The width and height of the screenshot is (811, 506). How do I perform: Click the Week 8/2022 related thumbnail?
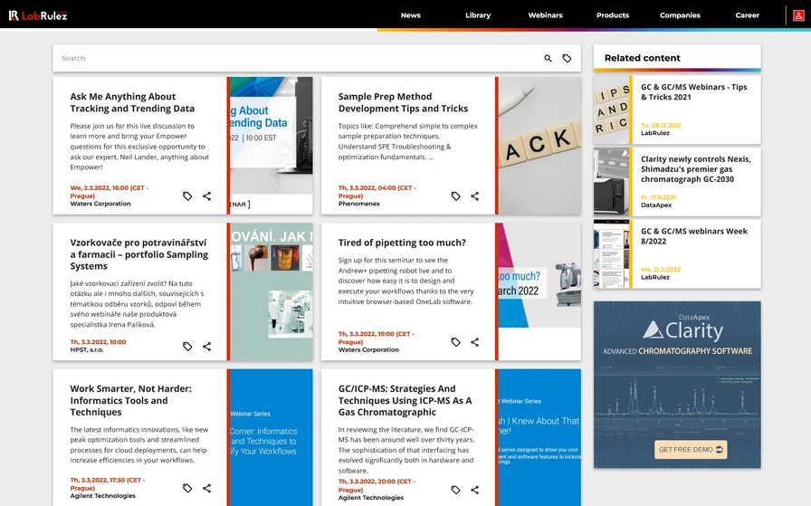click(611, 254)
